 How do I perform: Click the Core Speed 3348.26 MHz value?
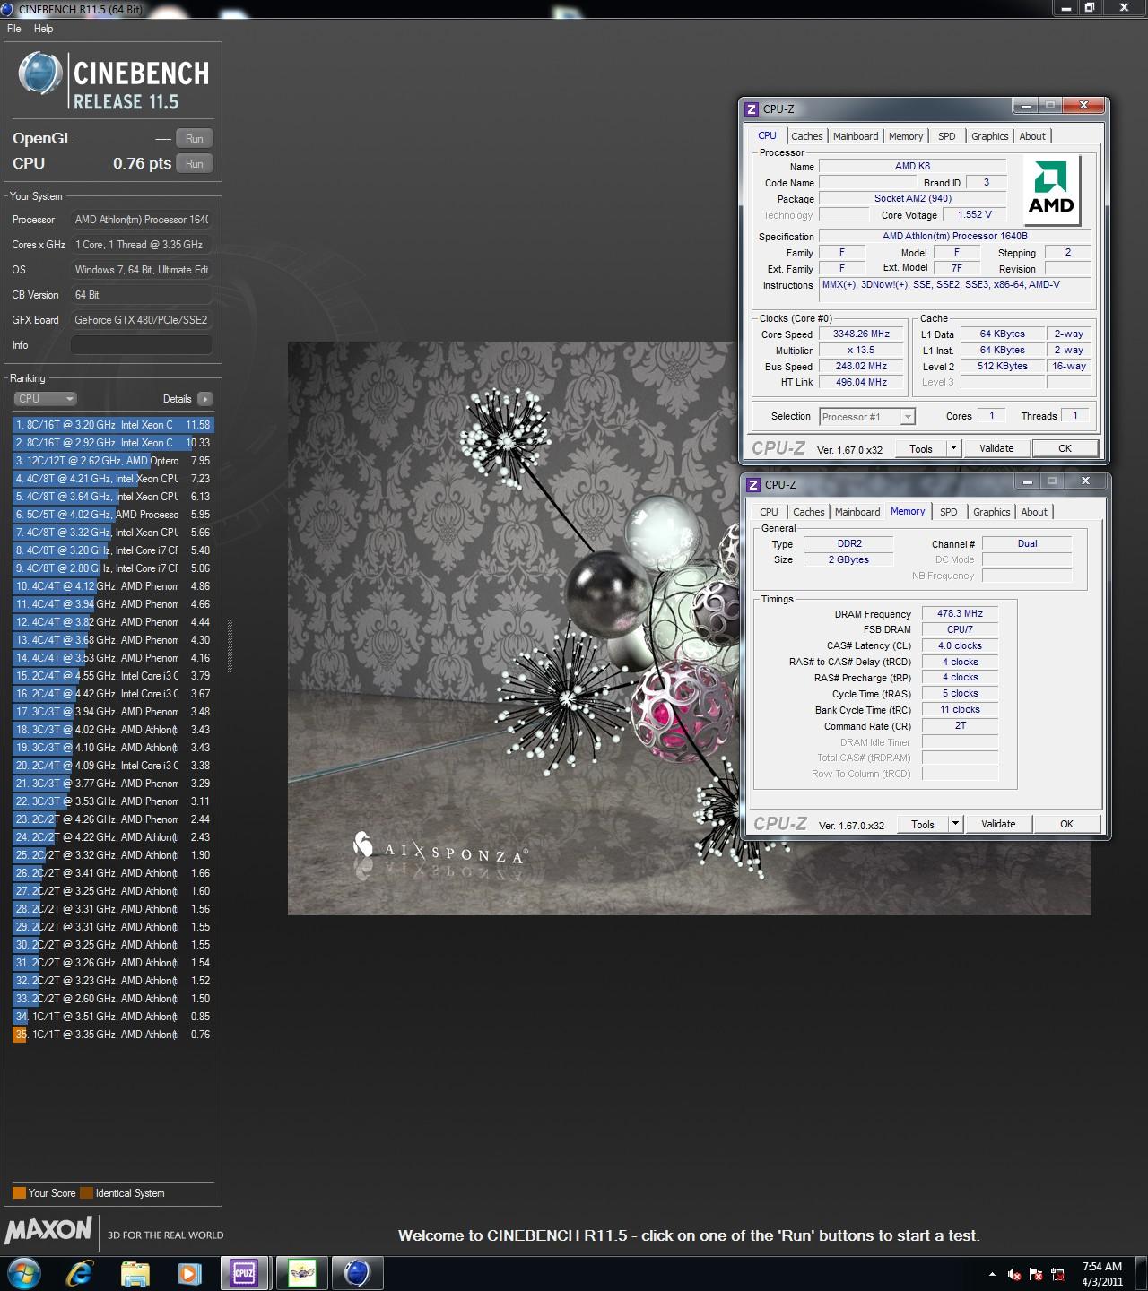point(861,334)
